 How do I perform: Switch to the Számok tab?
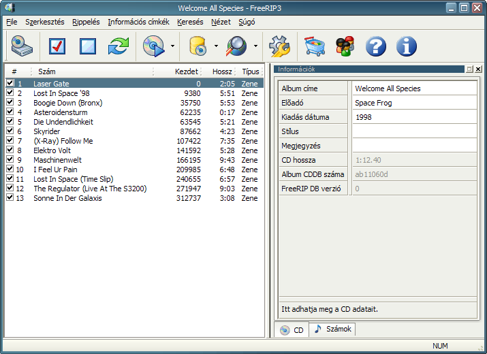[332, 329]
